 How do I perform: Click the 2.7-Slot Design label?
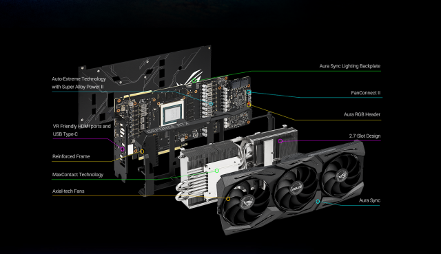365,136
